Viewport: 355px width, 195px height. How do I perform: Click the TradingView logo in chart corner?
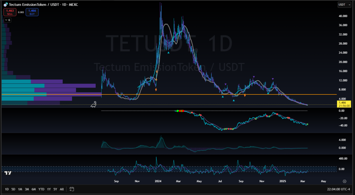point(8,173)
